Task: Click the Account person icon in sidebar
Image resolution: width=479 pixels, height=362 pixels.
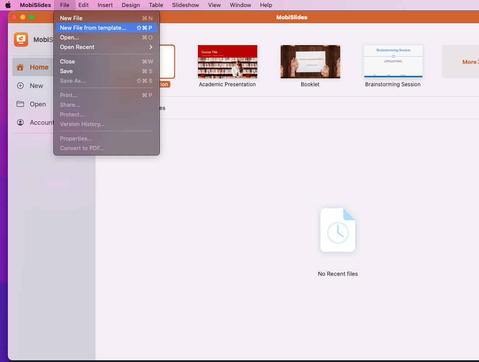Action: (20, 123)
